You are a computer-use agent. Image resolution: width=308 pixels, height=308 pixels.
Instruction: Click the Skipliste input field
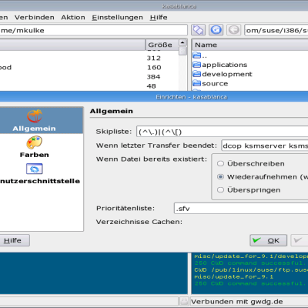pos(223,132)
